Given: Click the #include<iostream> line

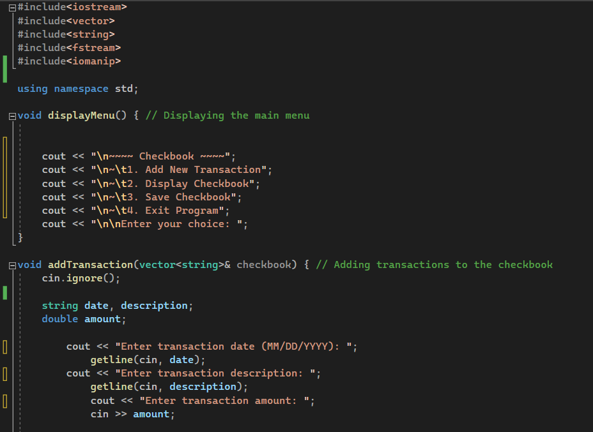Looking at the screenshot, I should (x=72, y=7).
